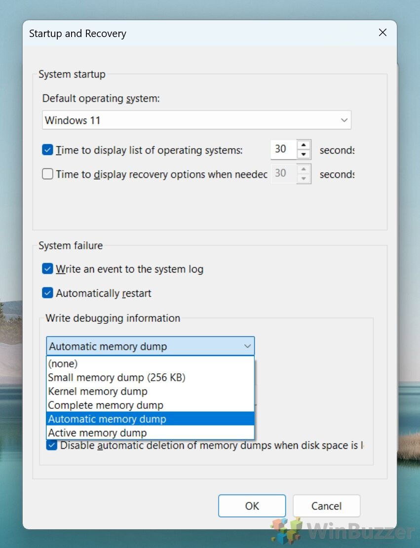
Task: Dismiss dialog with the Cancel button
Action: point(326,506)
